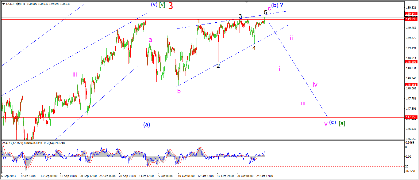Screen dimensions: 419x180
Task: Open the USDJPY chart dropdown triangle
Action: pos(3,4)
